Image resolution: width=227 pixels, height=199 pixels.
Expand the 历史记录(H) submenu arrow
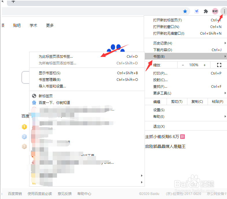coord(225,43)
